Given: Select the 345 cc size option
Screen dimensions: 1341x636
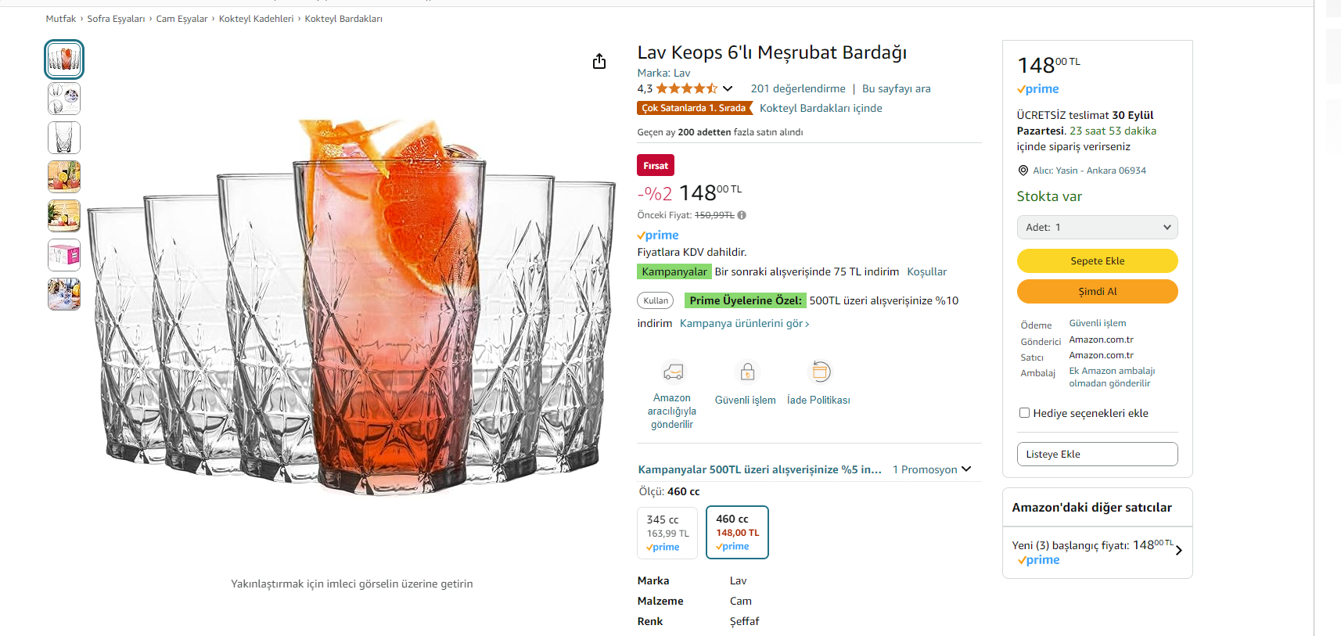Looking at the screenshot, I should tap(667, 533).
